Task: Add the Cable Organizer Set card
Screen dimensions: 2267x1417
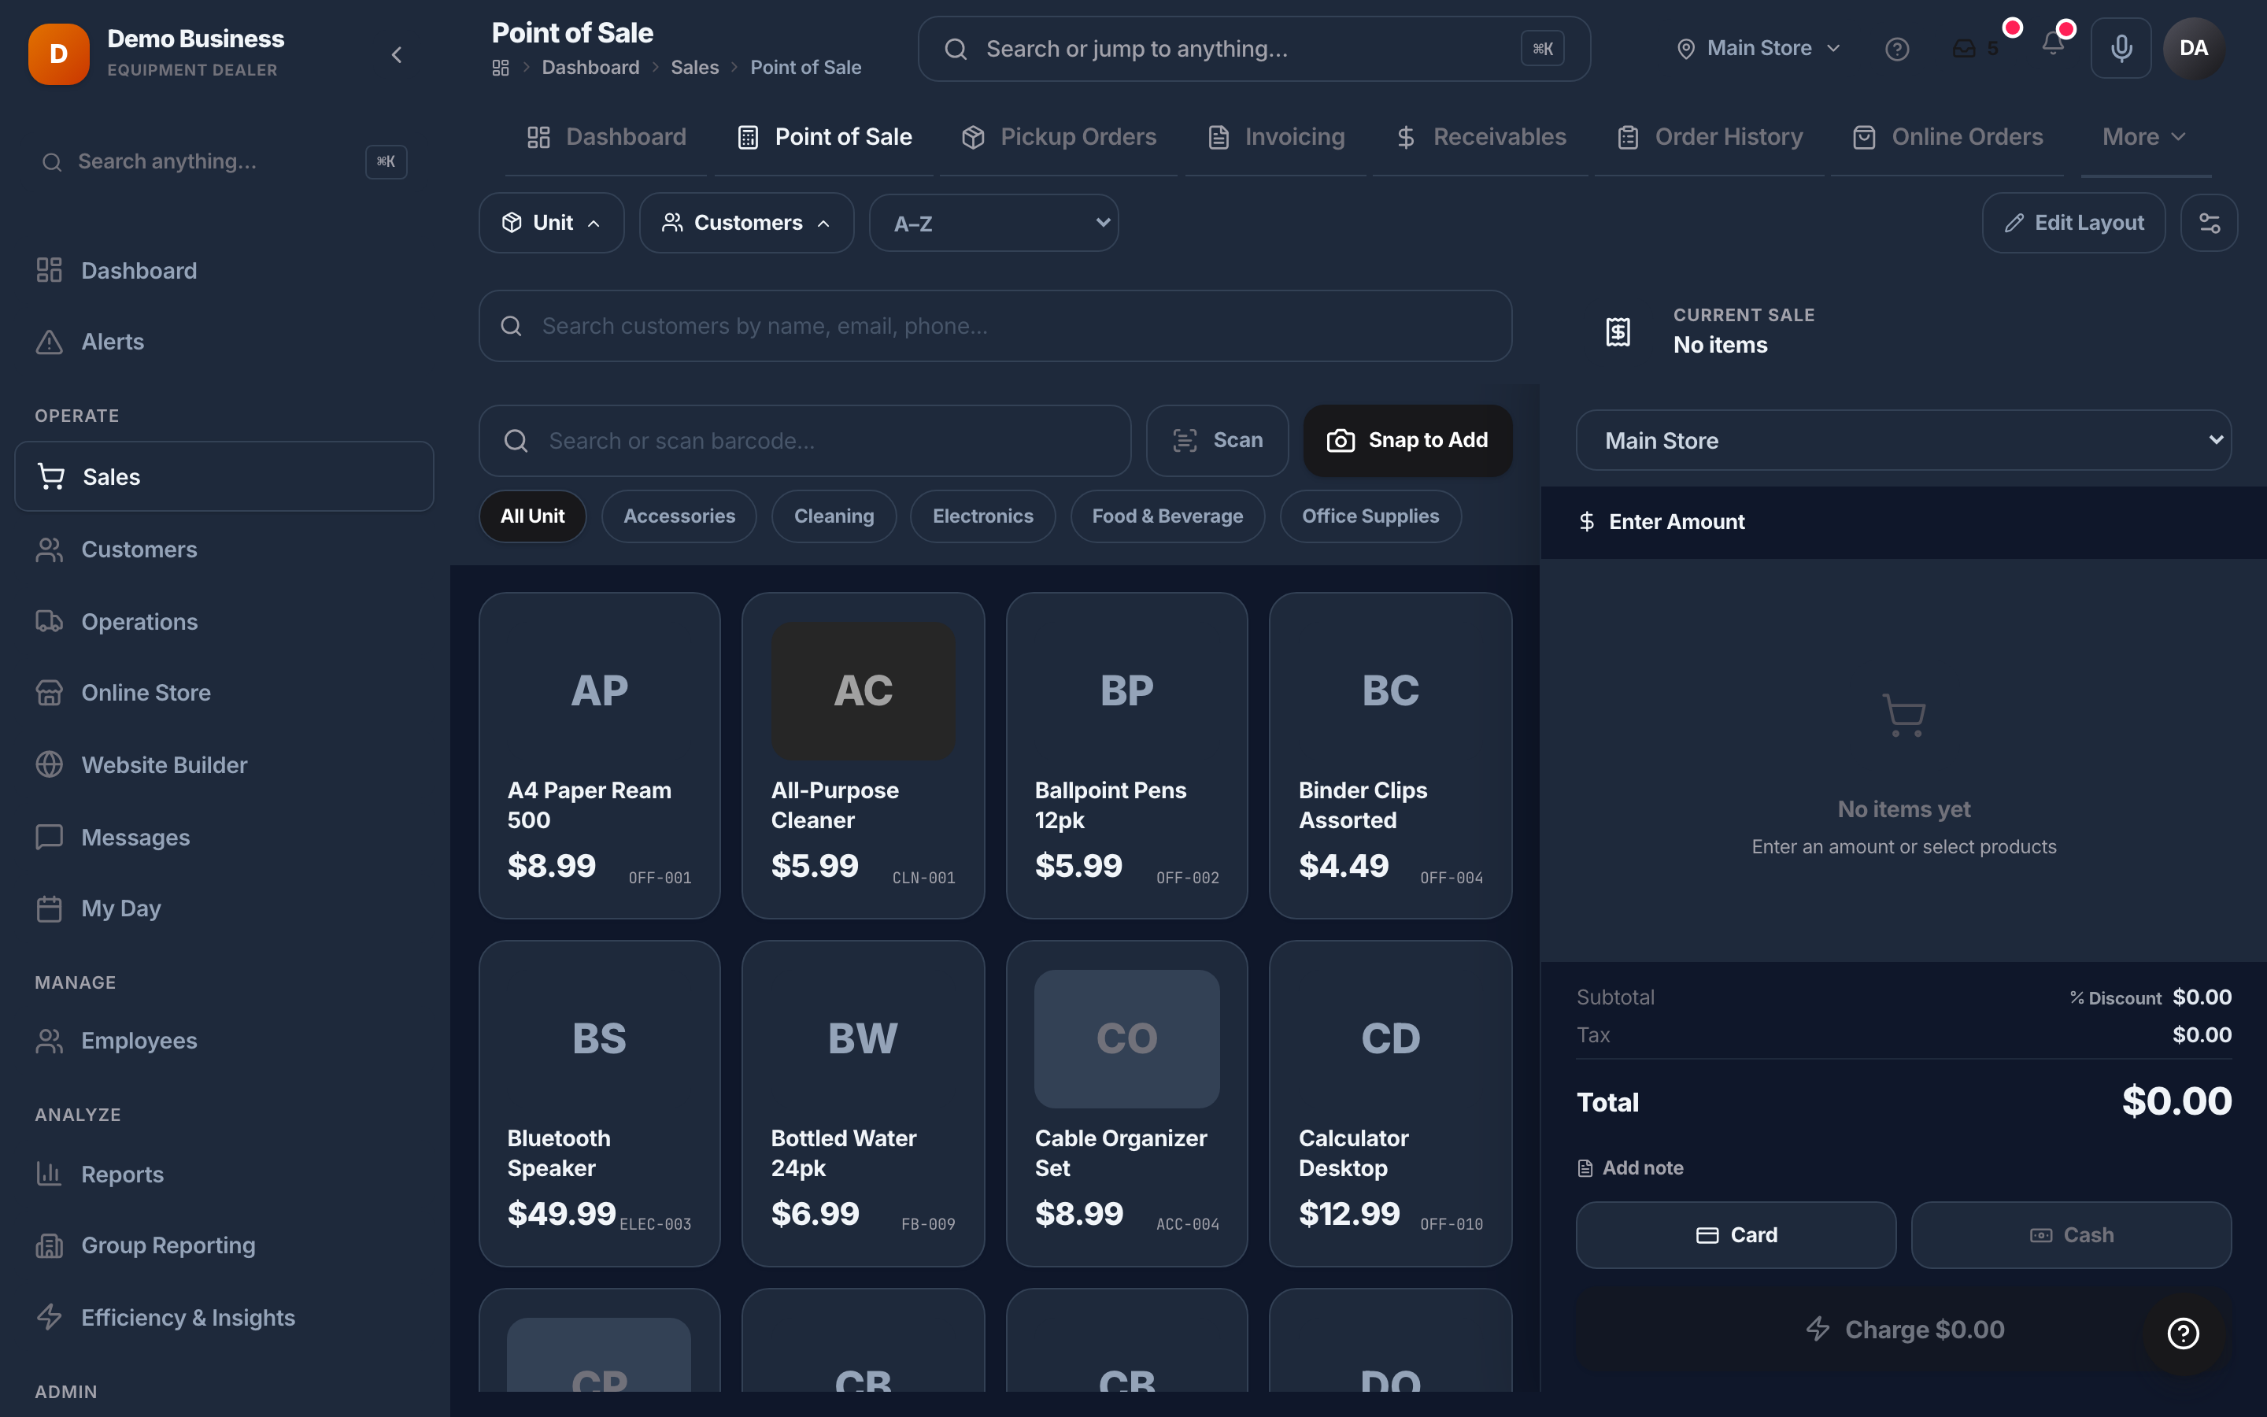Action: click(1126, 1103)
